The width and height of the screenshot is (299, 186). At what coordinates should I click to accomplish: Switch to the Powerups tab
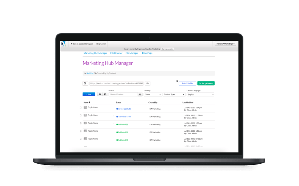(147, 53)
